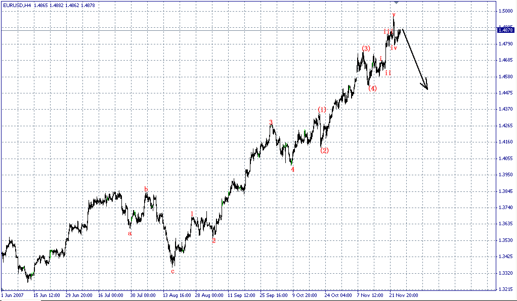Screen dimensions: 517x301
Task: Select the horizontal bid price line
Action: tap(253, 30)
